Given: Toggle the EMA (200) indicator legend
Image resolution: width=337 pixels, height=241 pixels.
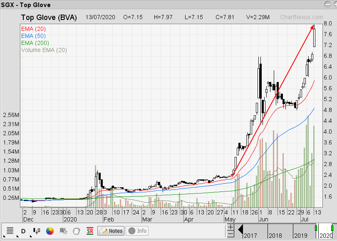Looking at the screenshot, I should coord(35,43).
